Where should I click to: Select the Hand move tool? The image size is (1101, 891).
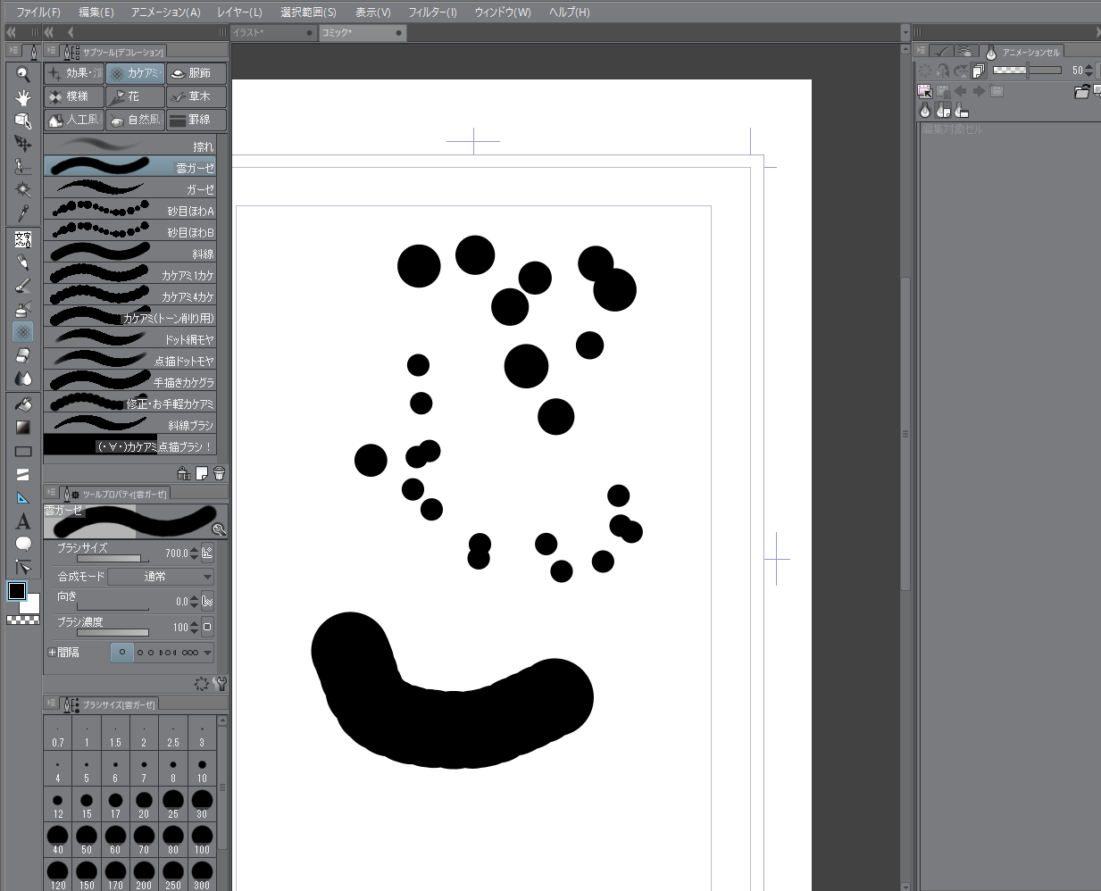23,97
